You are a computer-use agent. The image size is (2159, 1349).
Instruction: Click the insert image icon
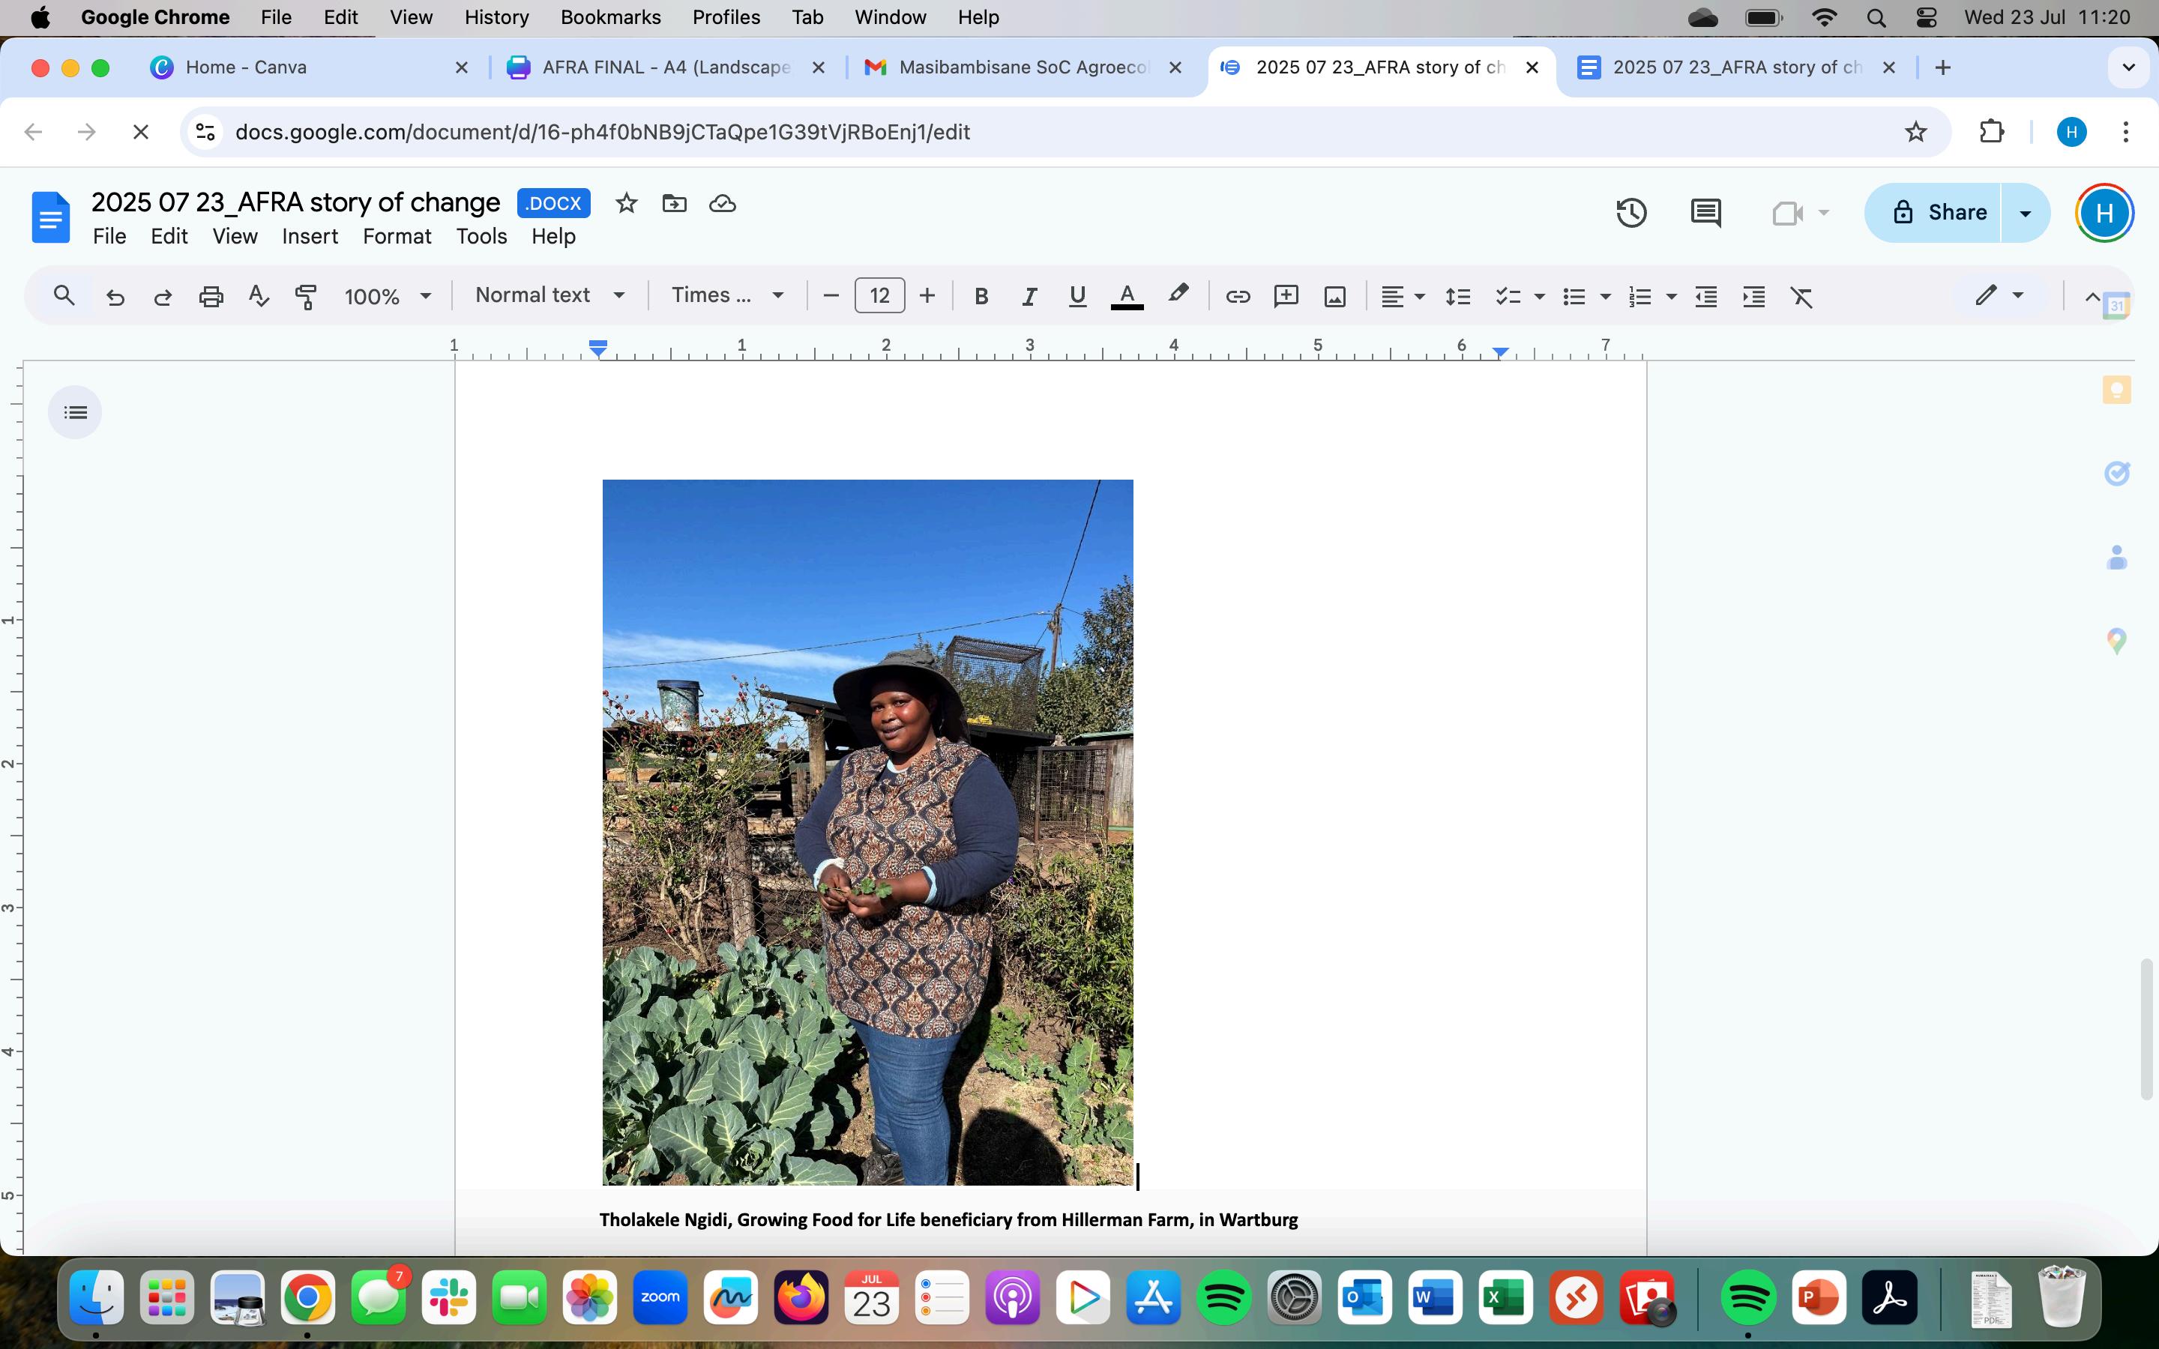point(1334,296)
